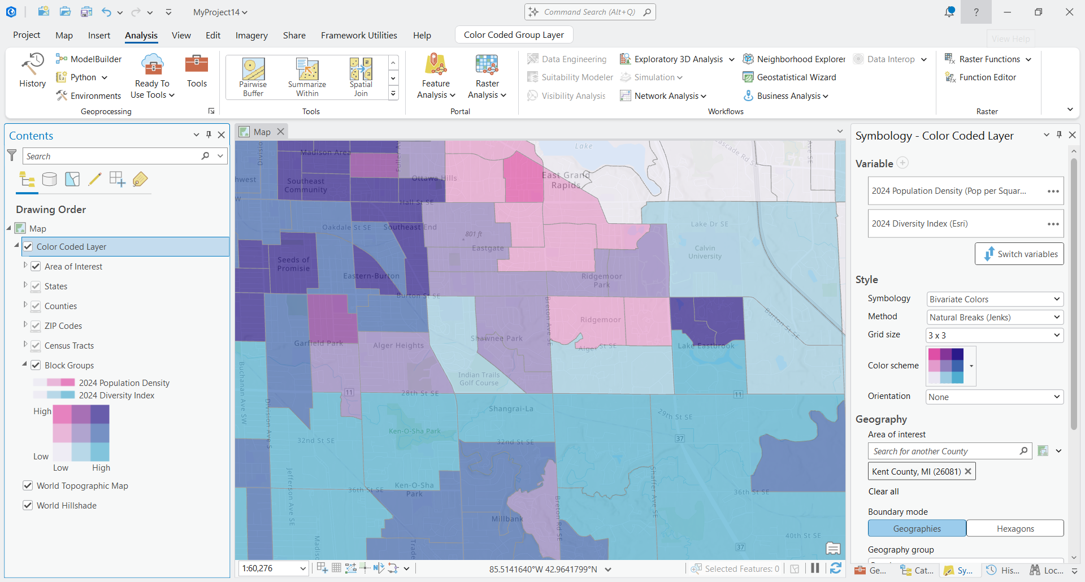The image size is (1085, 582).
Task: Launch the Geostatistical Wizard
Action: (x=789, y=77)
